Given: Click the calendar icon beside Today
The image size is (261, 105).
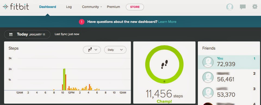Looking at the screenshot, I should 11,34.
